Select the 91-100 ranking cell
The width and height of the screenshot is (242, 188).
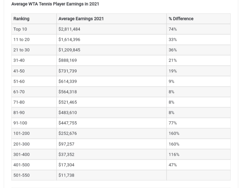coord(34,123)
